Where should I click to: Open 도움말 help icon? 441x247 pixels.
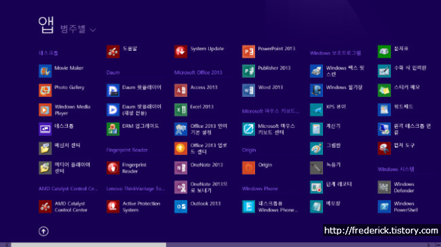click(113, 51)
